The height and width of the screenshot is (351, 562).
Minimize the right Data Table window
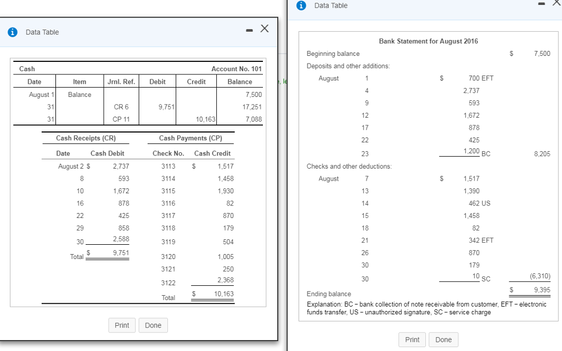pyautogui.click(x=541, y=3)
